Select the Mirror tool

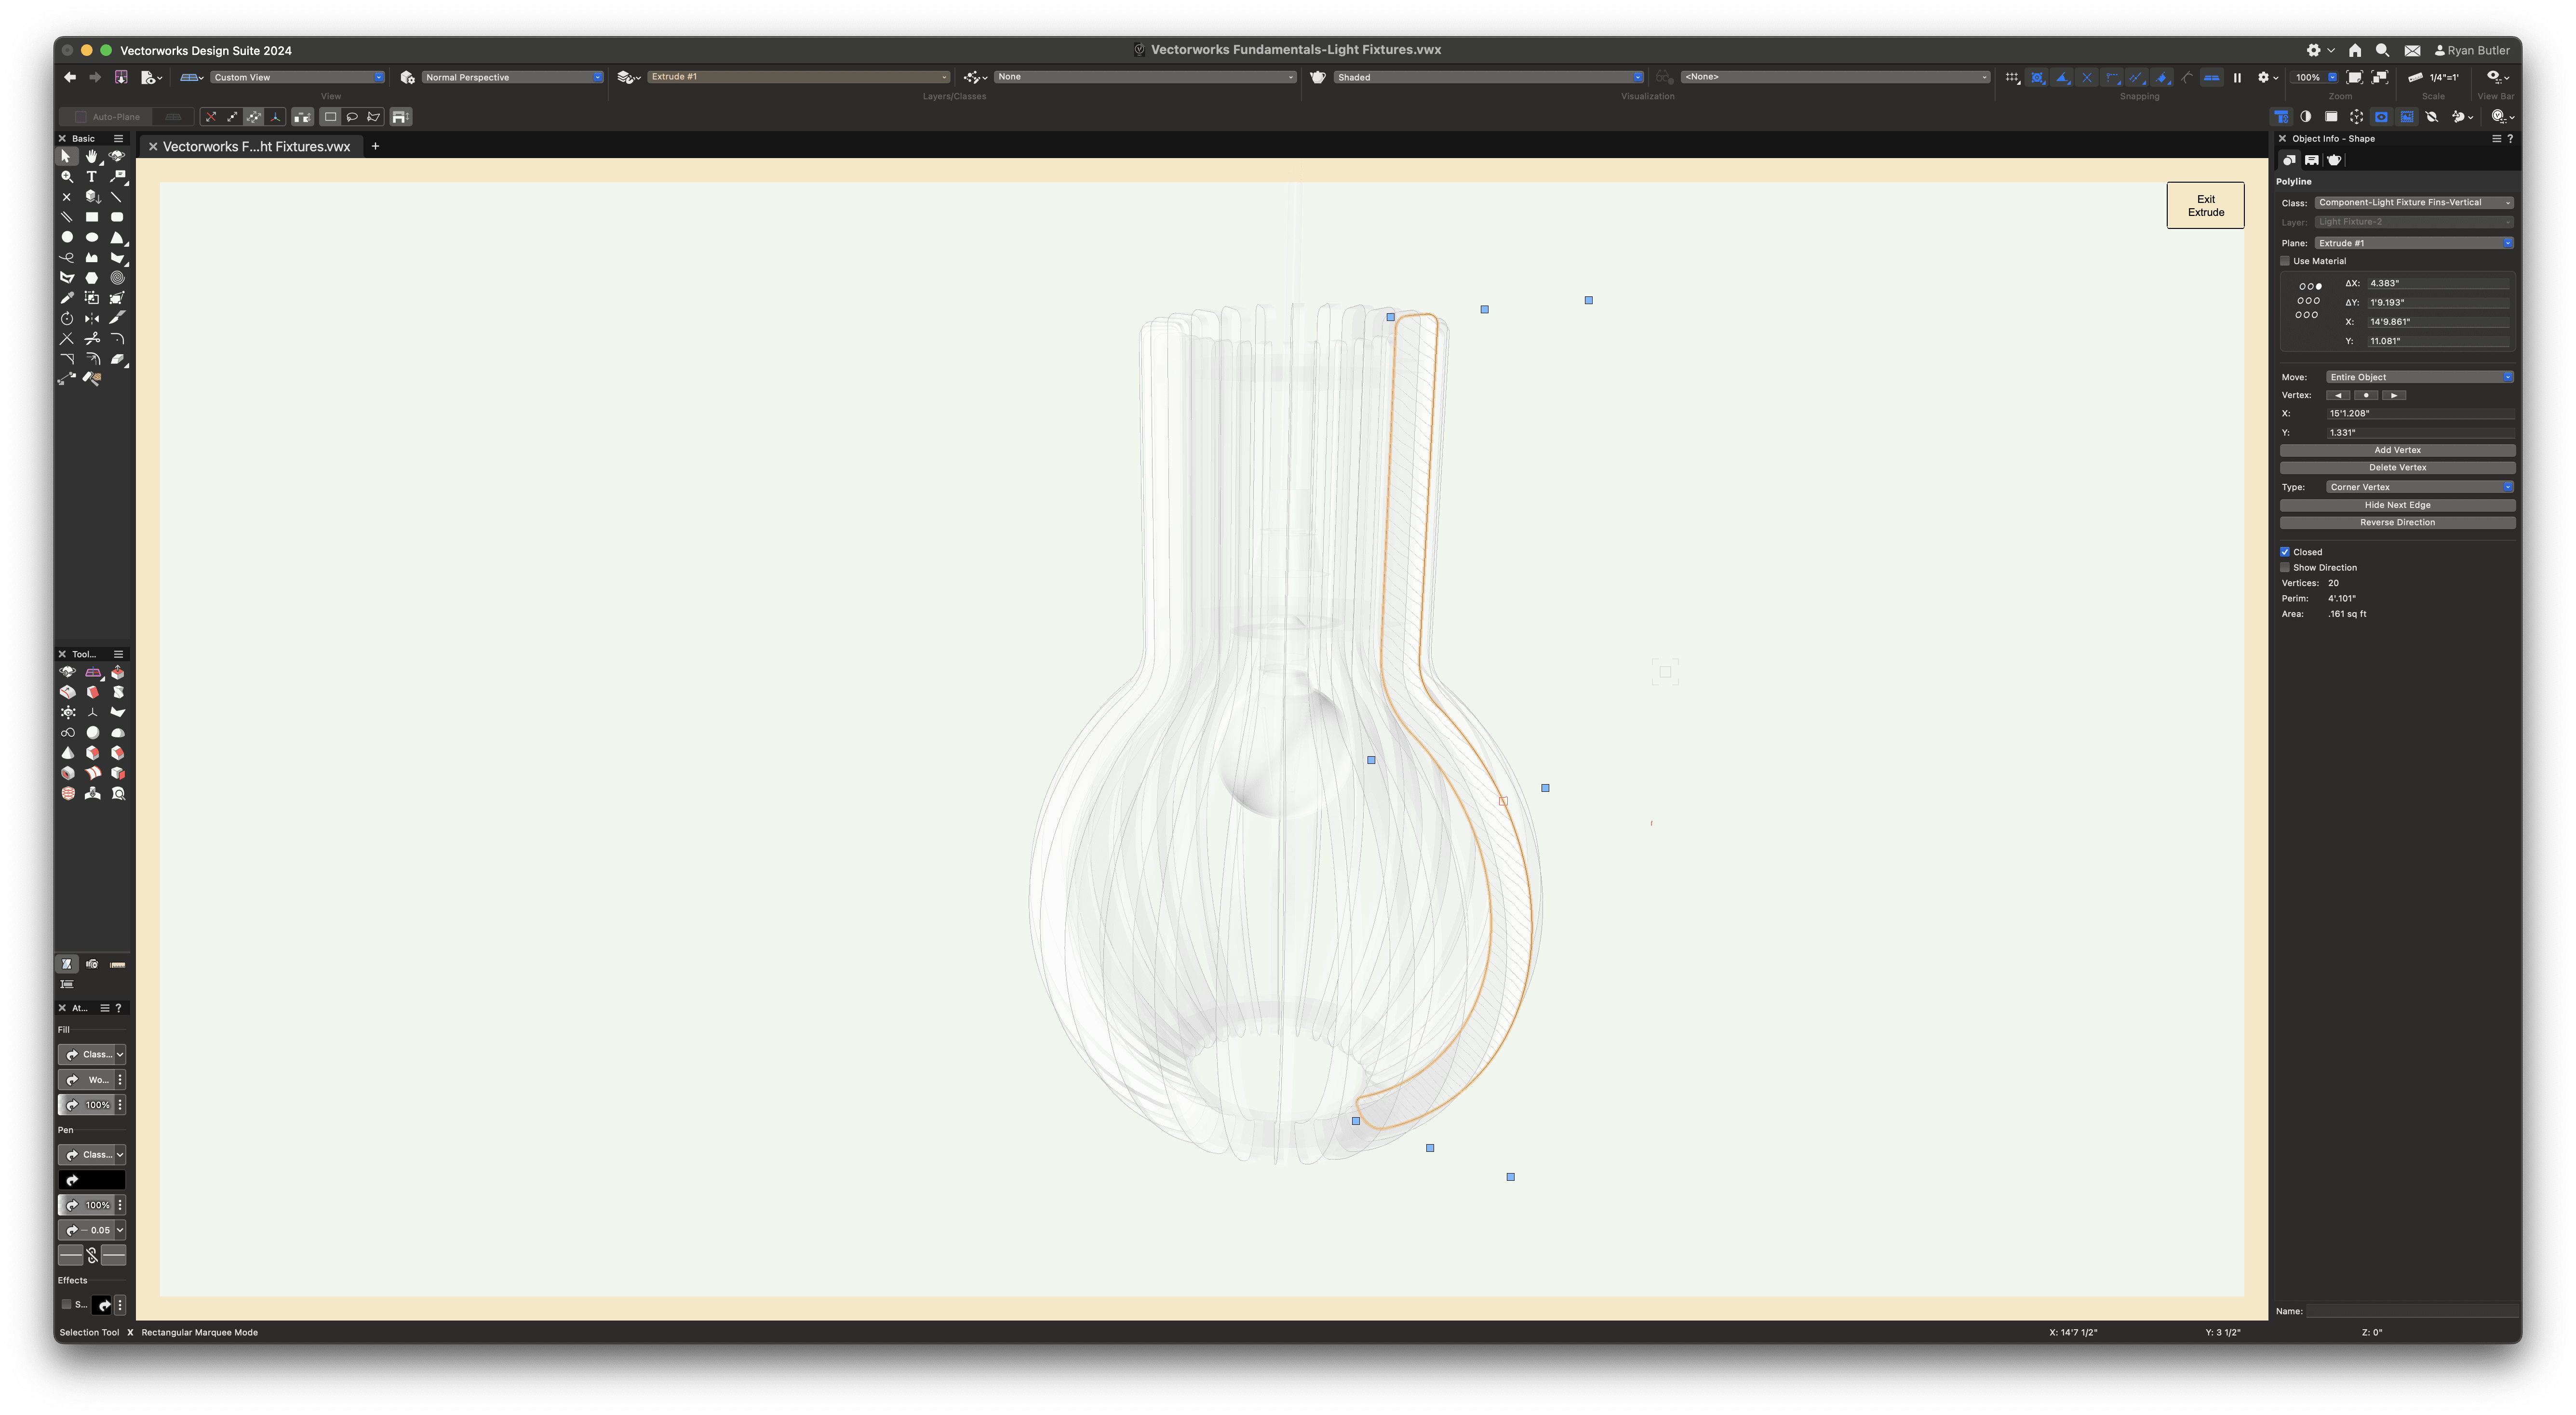pos(91,317)
